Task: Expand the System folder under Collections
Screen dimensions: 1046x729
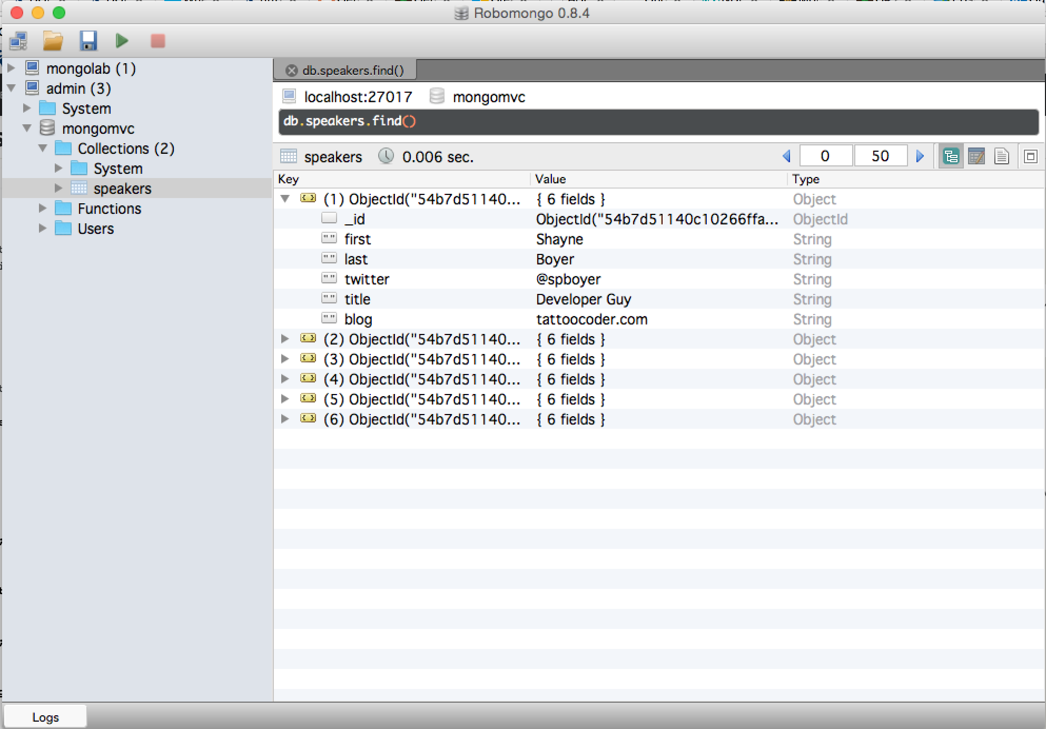Action: pos(58,168)
